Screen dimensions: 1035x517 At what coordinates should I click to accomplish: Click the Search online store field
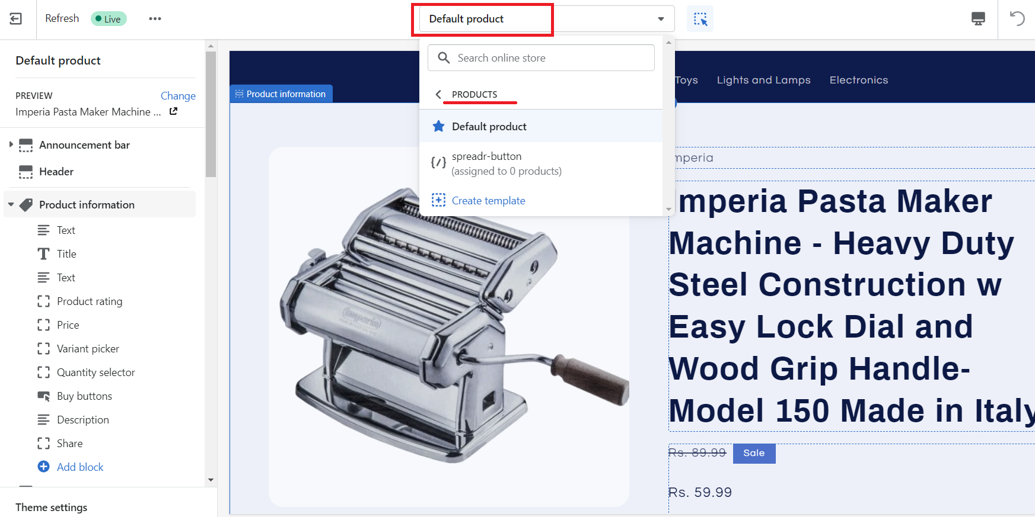541,58
